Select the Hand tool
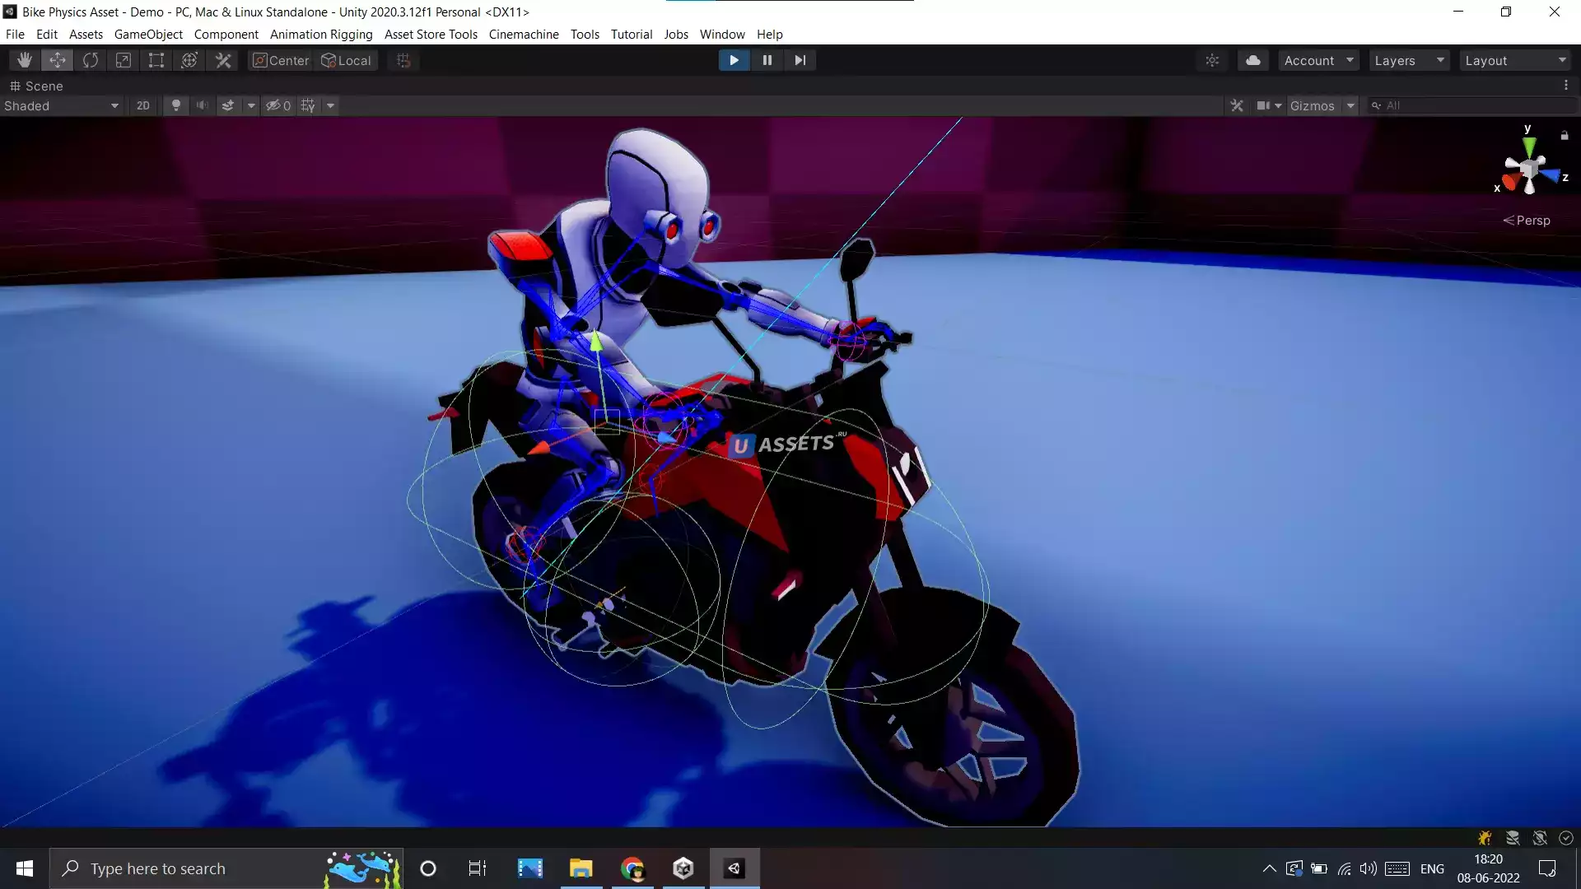Image resolution: width=1581 pixels, height=889 pixels. [25, 60]
